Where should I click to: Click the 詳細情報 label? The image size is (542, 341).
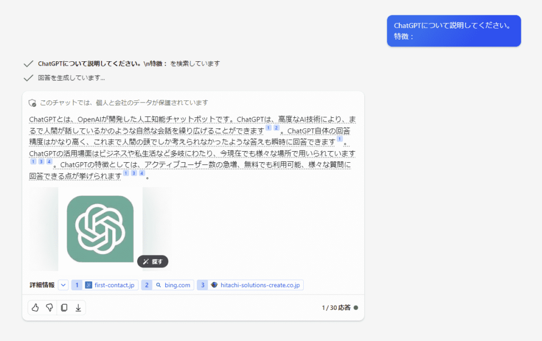pos(42,285)
